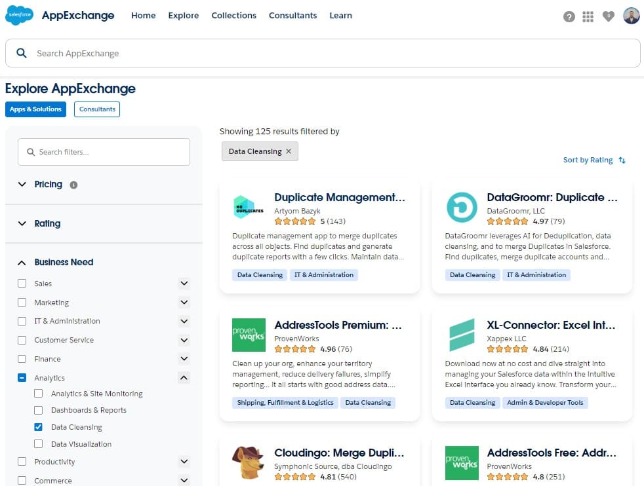Click Cloudingo star rating
Screen dimensions: 644x486
click(x=295, y=477)
